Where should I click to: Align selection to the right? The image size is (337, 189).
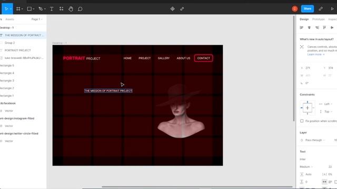click(317, 28)
